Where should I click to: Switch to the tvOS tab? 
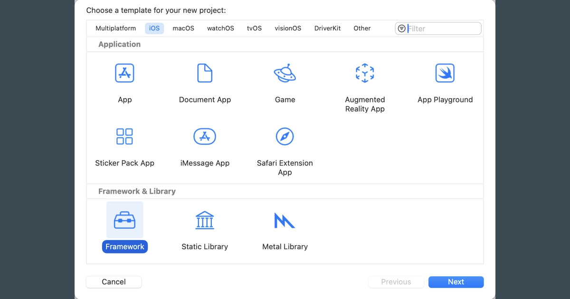tap(254, 28)
